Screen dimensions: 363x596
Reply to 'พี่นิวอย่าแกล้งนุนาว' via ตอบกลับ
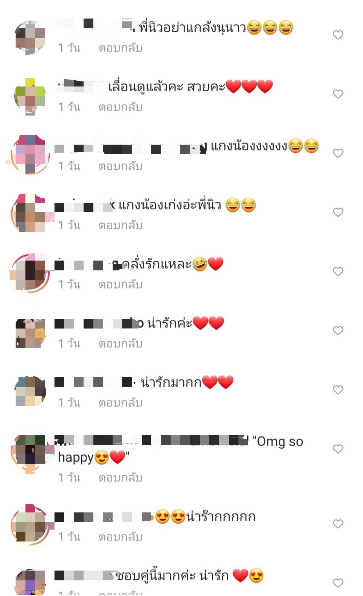point(120,48)
